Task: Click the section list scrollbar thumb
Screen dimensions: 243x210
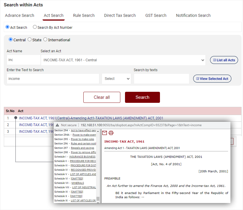Action: [x=98, y=199]
